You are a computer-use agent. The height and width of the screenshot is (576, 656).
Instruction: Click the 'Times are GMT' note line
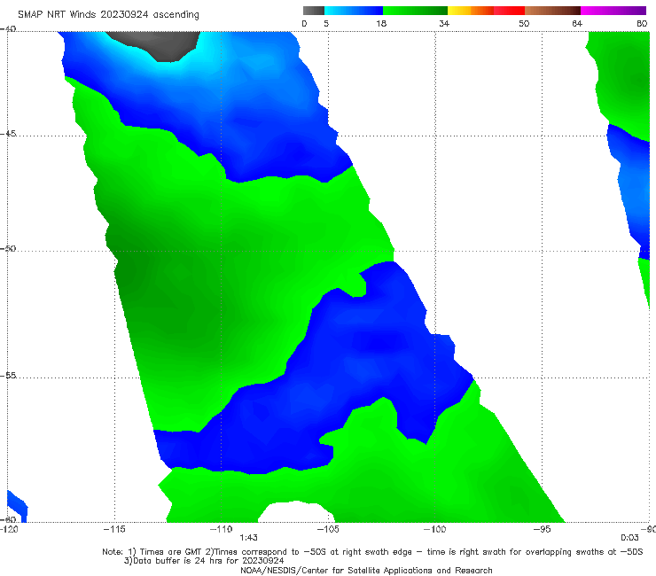372,552
